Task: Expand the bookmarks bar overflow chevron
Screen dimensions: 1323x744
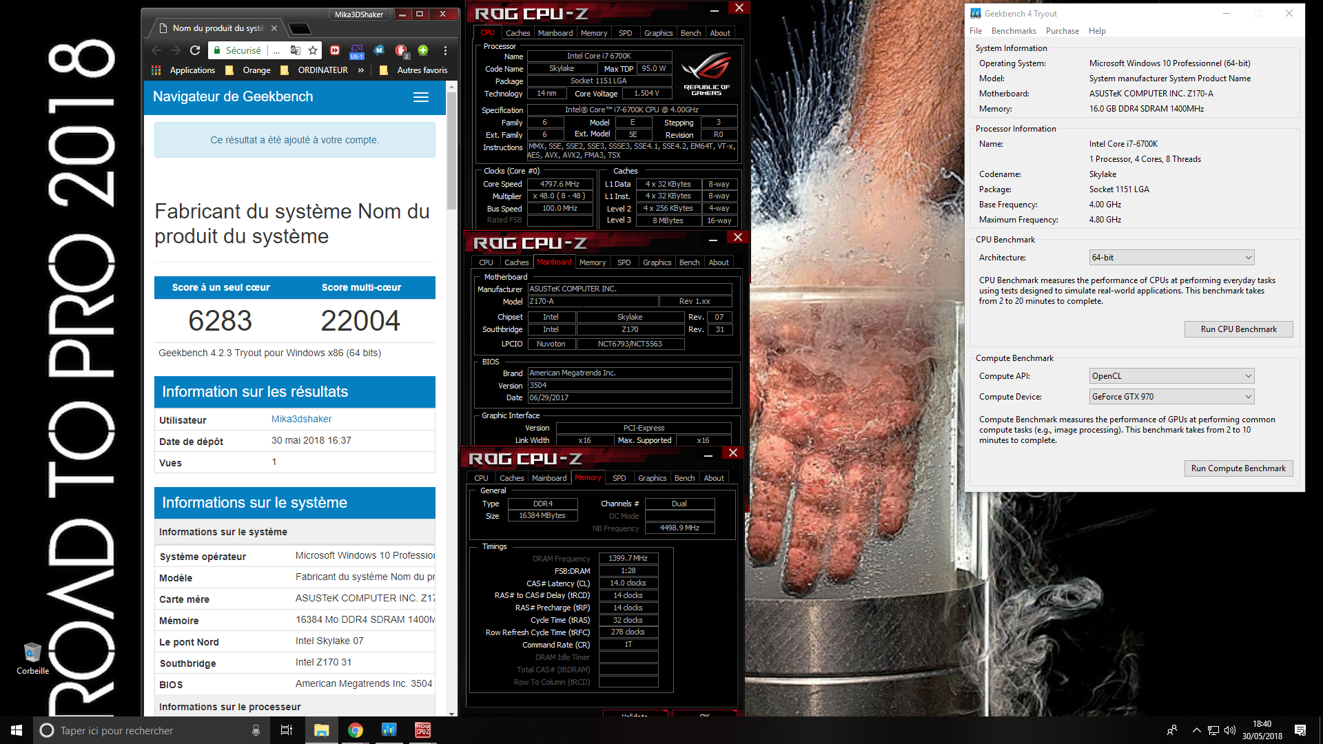Action: (x=361, y=70)
